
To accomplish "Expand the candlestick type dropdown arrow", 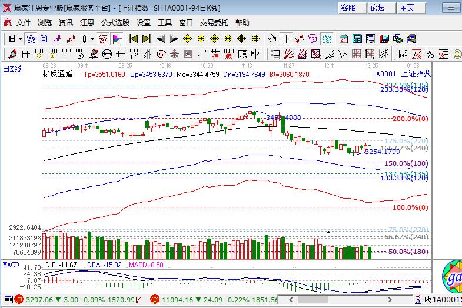I will click(x=92, y=39).
